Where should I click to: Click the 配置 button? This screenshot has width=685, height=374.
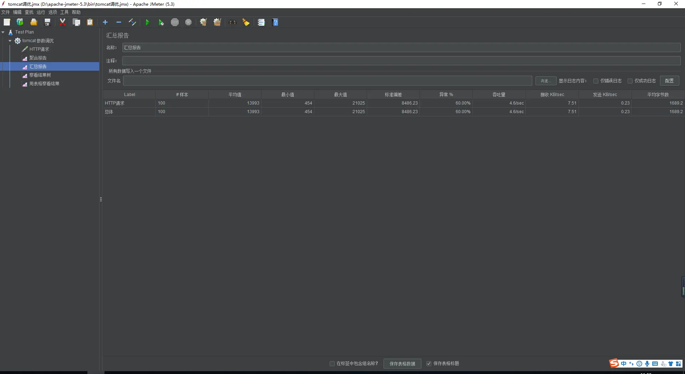pos(669,81)
